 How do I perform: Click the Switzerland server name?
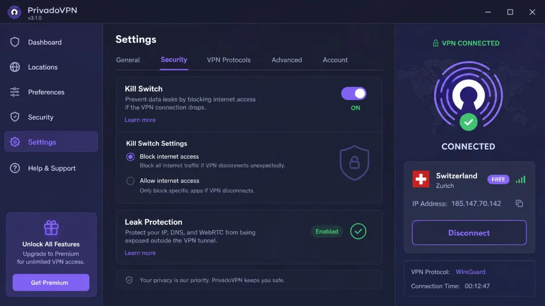(456, 176)
